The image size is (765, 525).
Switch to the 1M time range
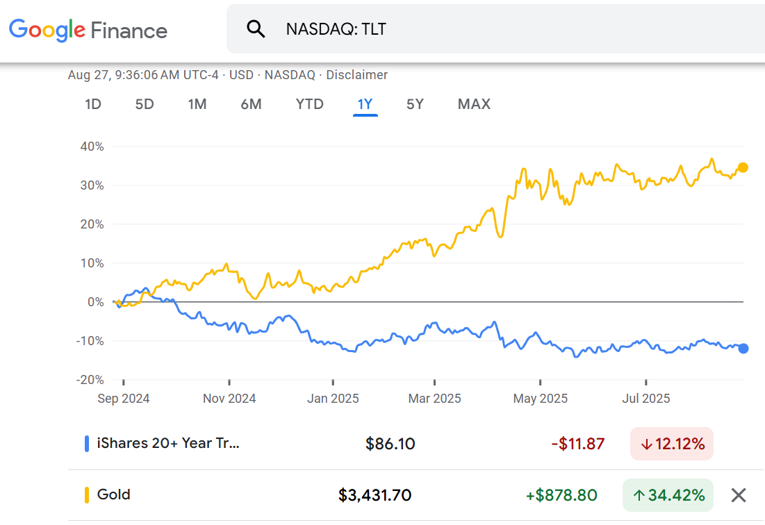coord(197,104)
